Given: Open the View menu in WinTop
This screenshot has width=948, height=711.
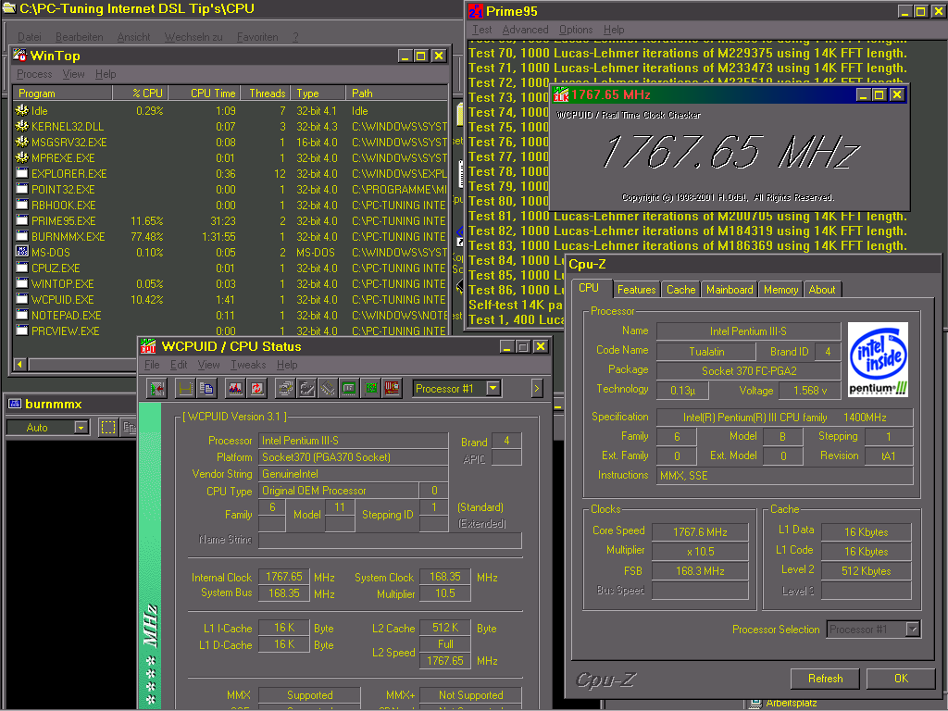Looking at the screenshot, I should click(73, 74).
